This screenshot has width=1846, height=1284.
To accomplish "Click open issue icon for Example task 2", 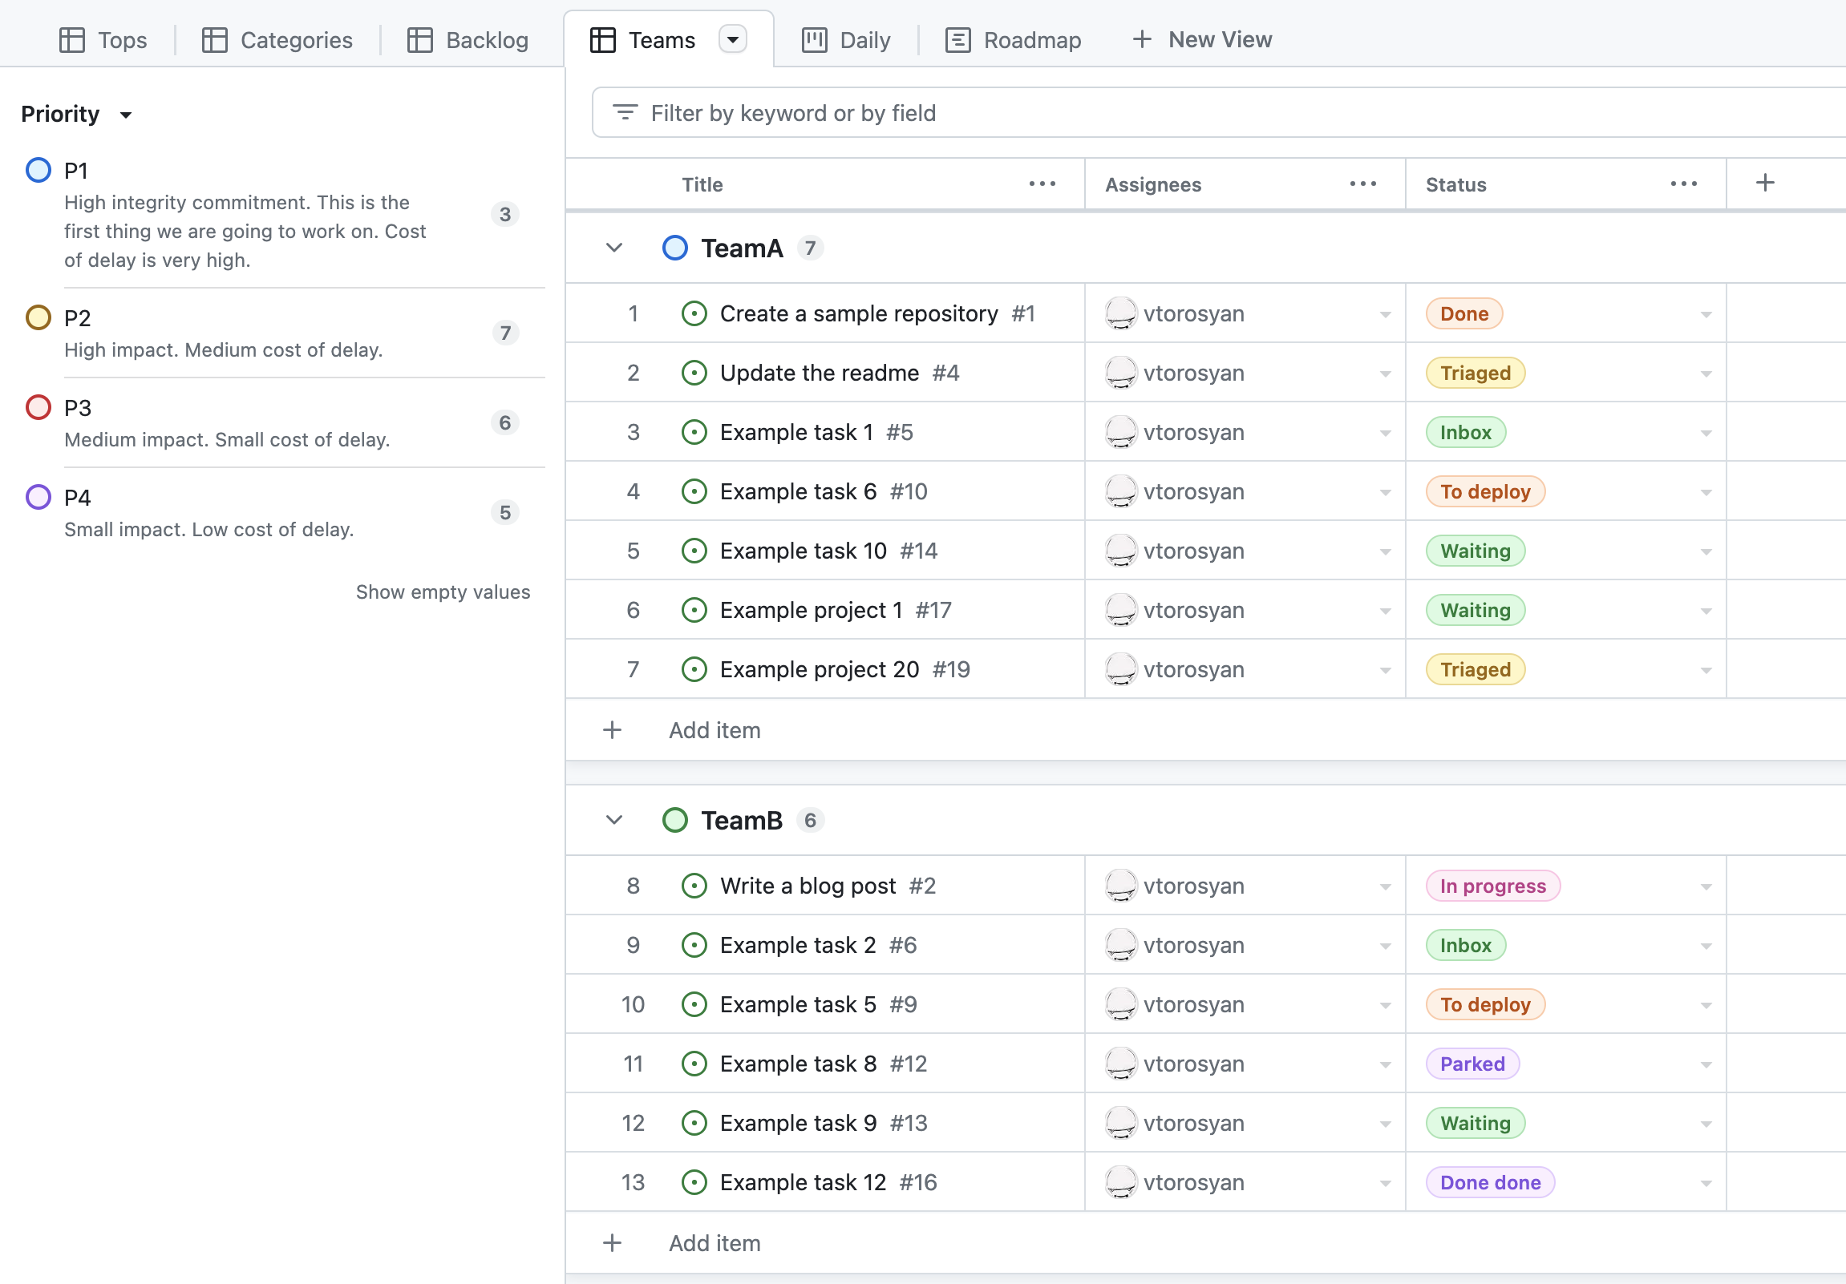I will (694, 946).
